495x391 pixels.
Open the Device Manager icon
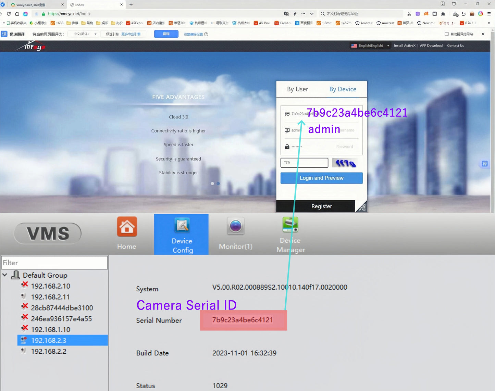coord(290,225)
